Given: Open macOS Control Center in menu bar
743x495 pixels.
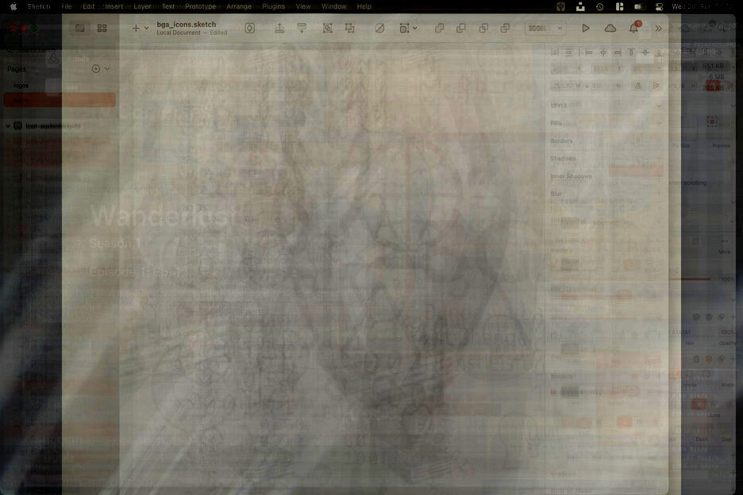Looking at the screenshot, I should coord(659,6).
